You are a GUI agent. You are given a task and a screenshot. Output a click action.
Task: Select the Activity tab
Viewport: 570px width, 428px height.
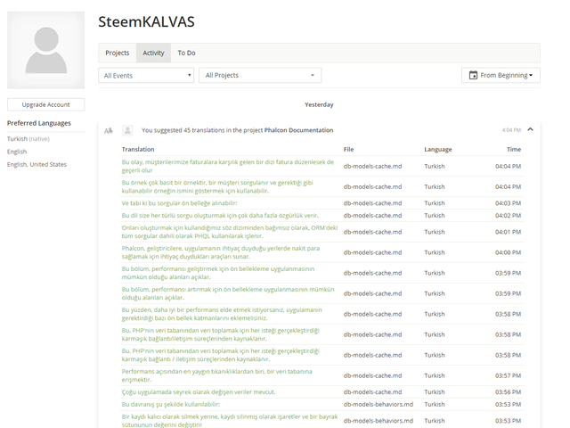153,53
